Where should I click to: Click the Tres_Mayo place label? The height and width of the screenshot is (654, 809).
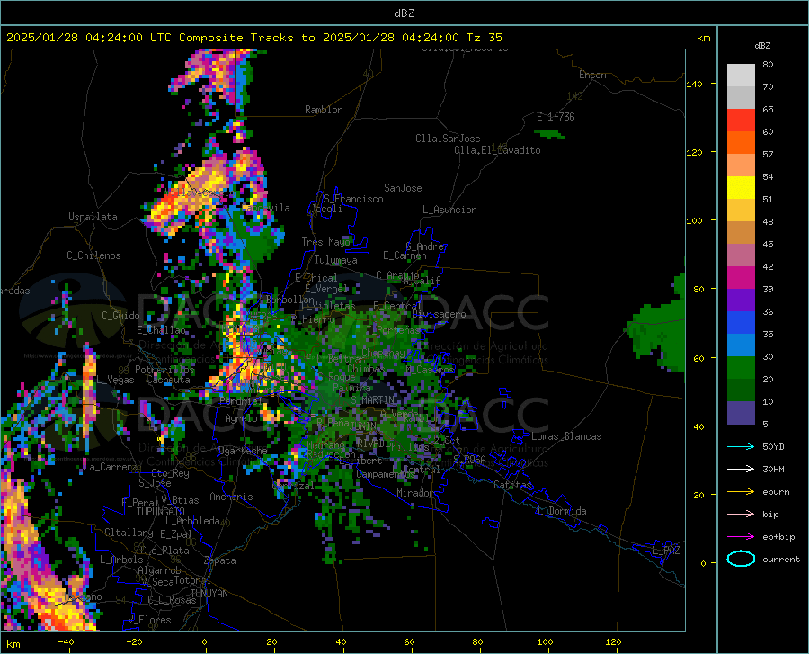[x=325, y=242]
